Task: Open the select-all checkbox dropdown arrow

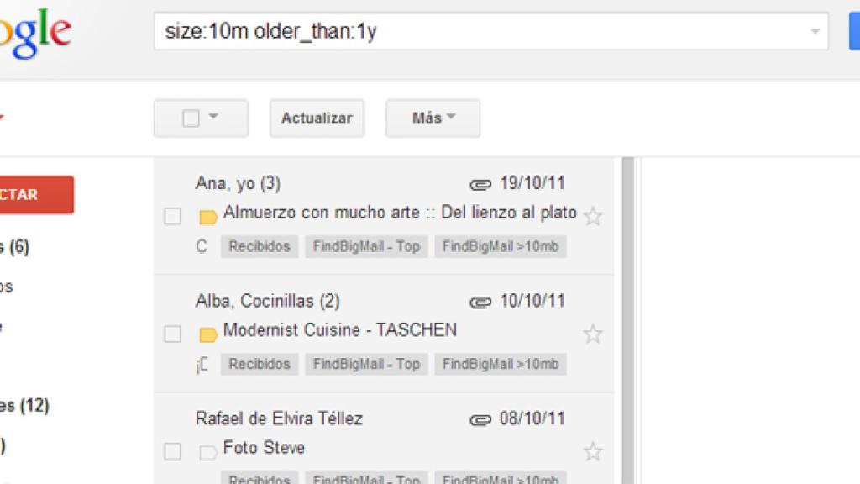Action: click(x=215, y=118)
